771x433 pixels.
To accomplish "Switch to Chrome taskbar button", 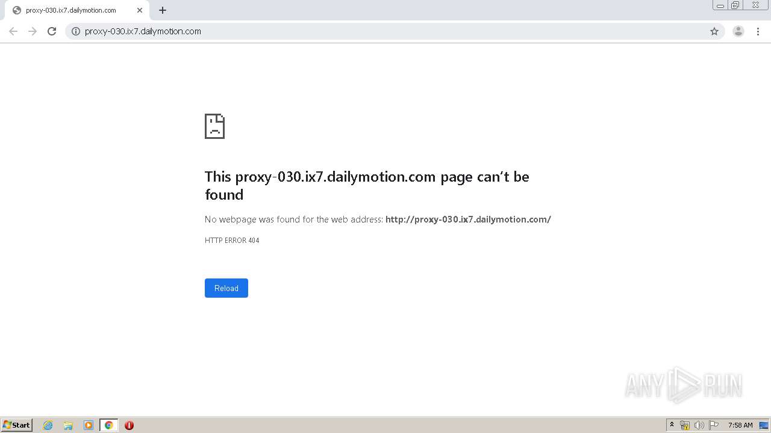I will coord(108,425).
